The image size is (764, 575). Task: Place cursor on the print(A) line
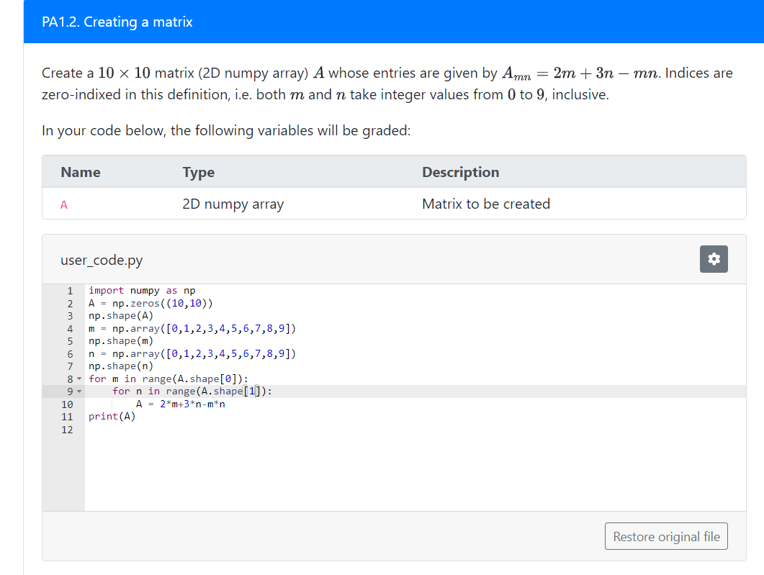(112, 416)
